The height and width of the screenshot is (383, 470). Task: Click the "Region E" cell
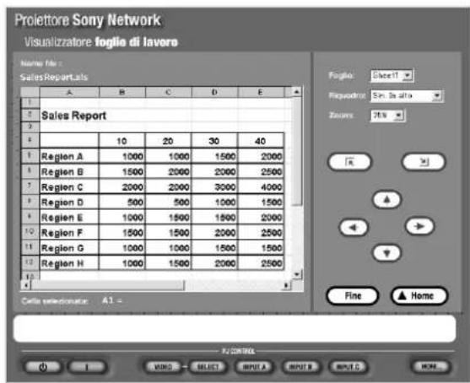[69, 218]
